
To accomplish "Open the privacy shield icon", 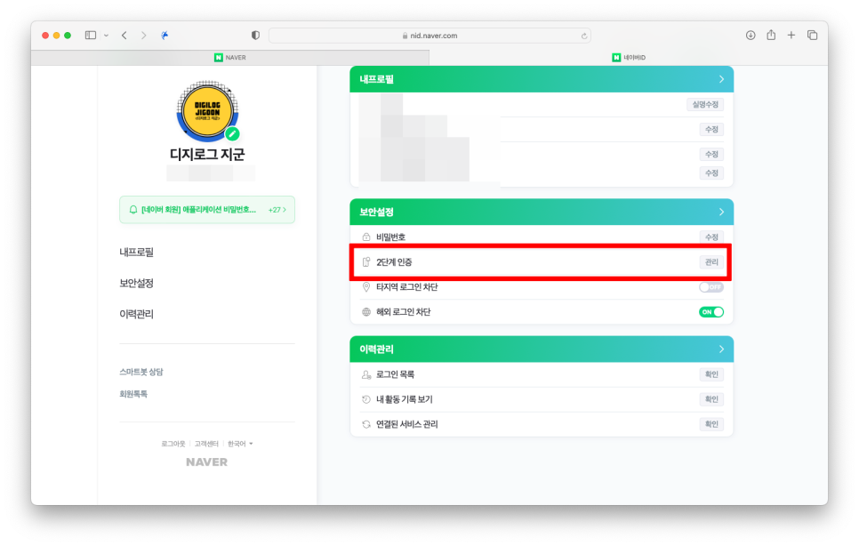I will coord(255,35).
